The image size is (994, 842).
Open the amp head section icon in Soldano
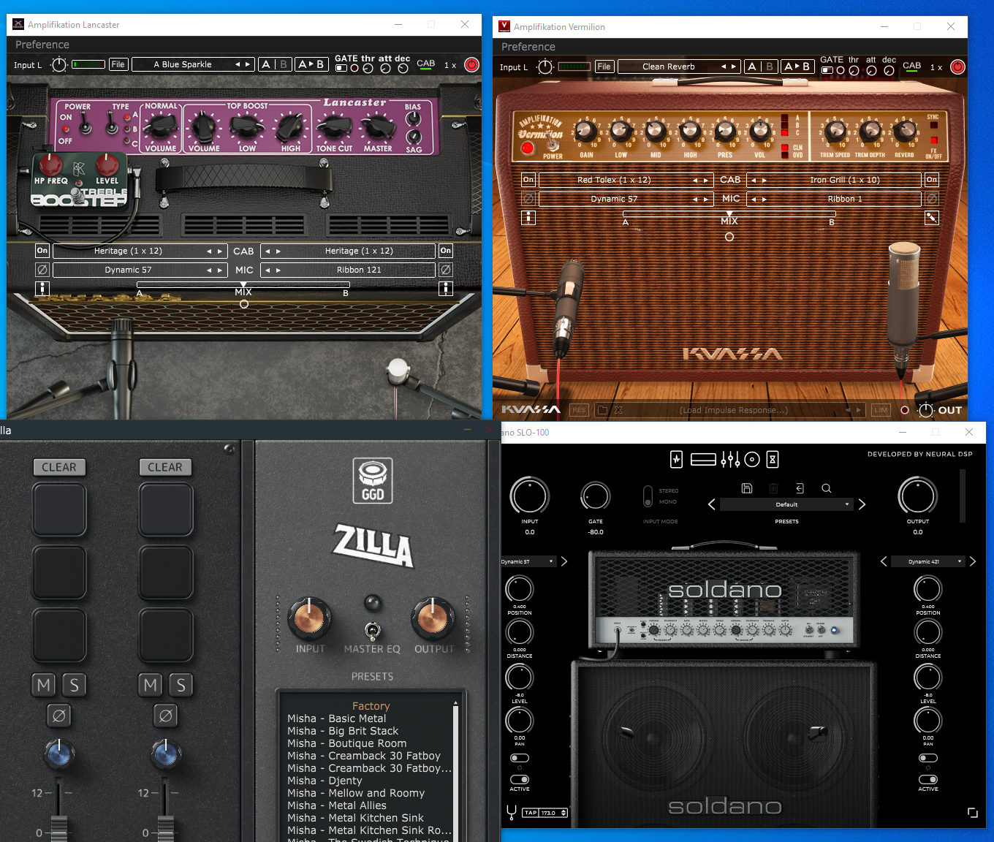pyautogui.click(x=703, y=459)
